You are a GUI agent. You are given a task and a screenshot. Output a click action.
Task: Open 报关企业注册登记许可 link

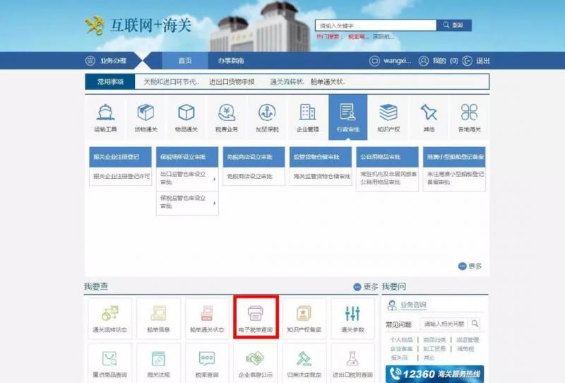[121, 176]
